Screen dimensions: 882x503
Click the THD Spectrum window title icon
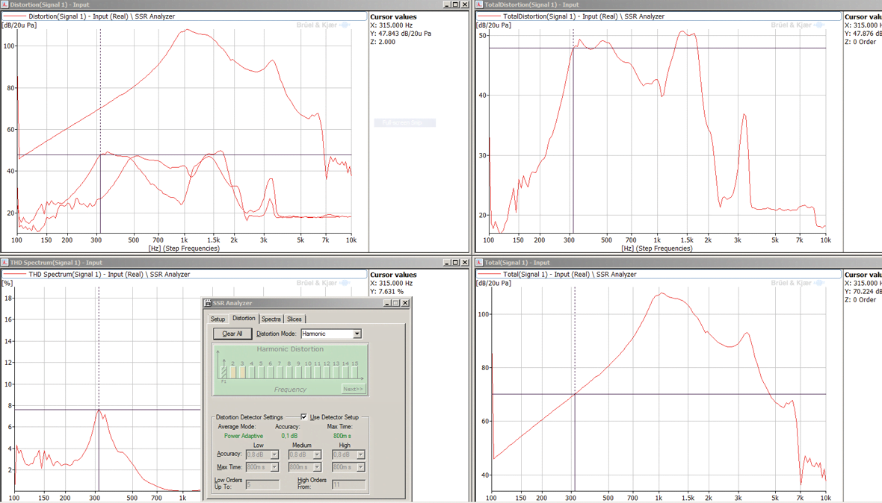(4, 263)
